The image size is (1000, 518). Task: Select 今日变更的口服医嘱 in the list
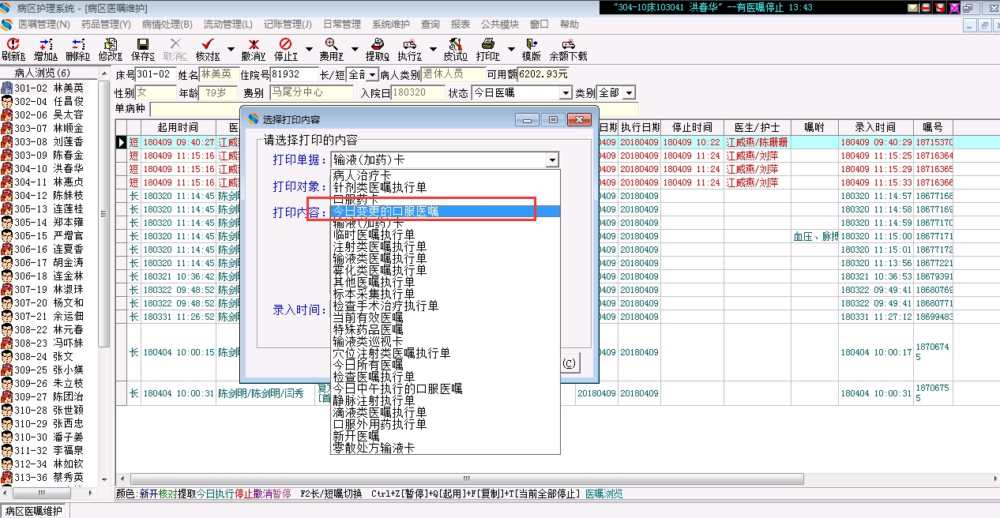point(445,212)
